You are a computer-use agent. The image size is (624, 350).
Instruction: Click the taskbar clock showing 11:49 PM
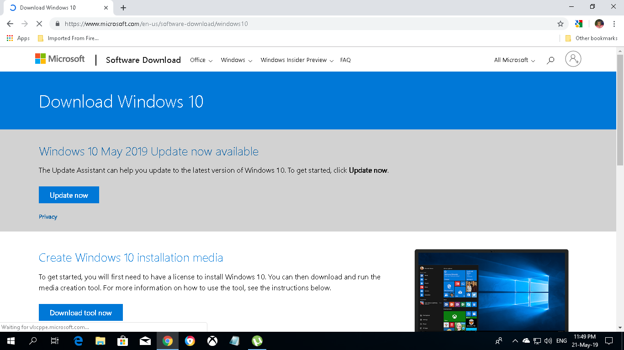[584, 341]
